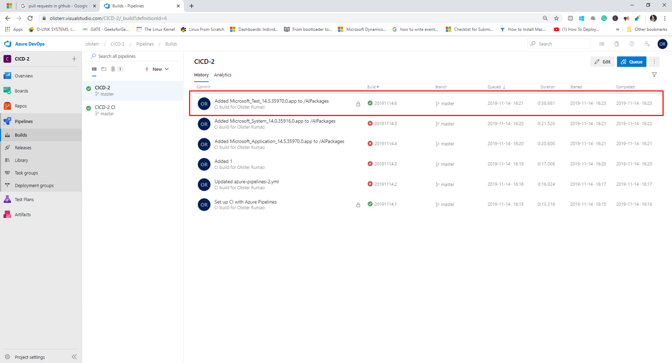Reload the page in Chrome
Screen dimensions: 672x363
[x=30, y=18]
